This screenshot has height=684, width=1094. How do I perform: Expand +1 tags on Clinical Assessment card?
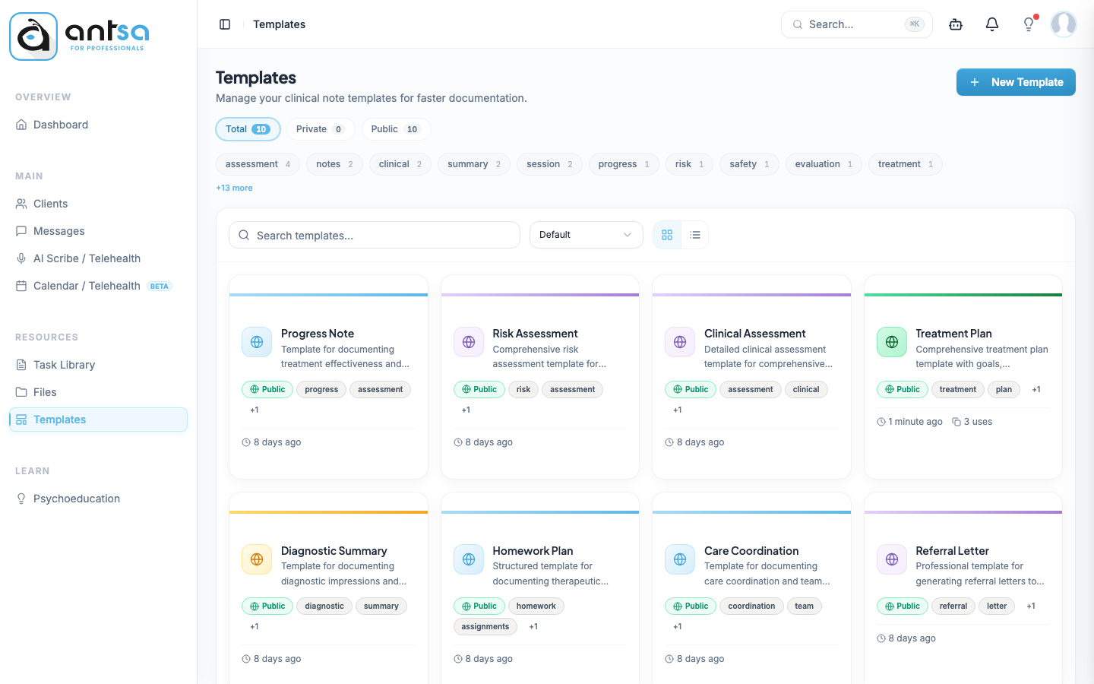click(x=678, y=410)
